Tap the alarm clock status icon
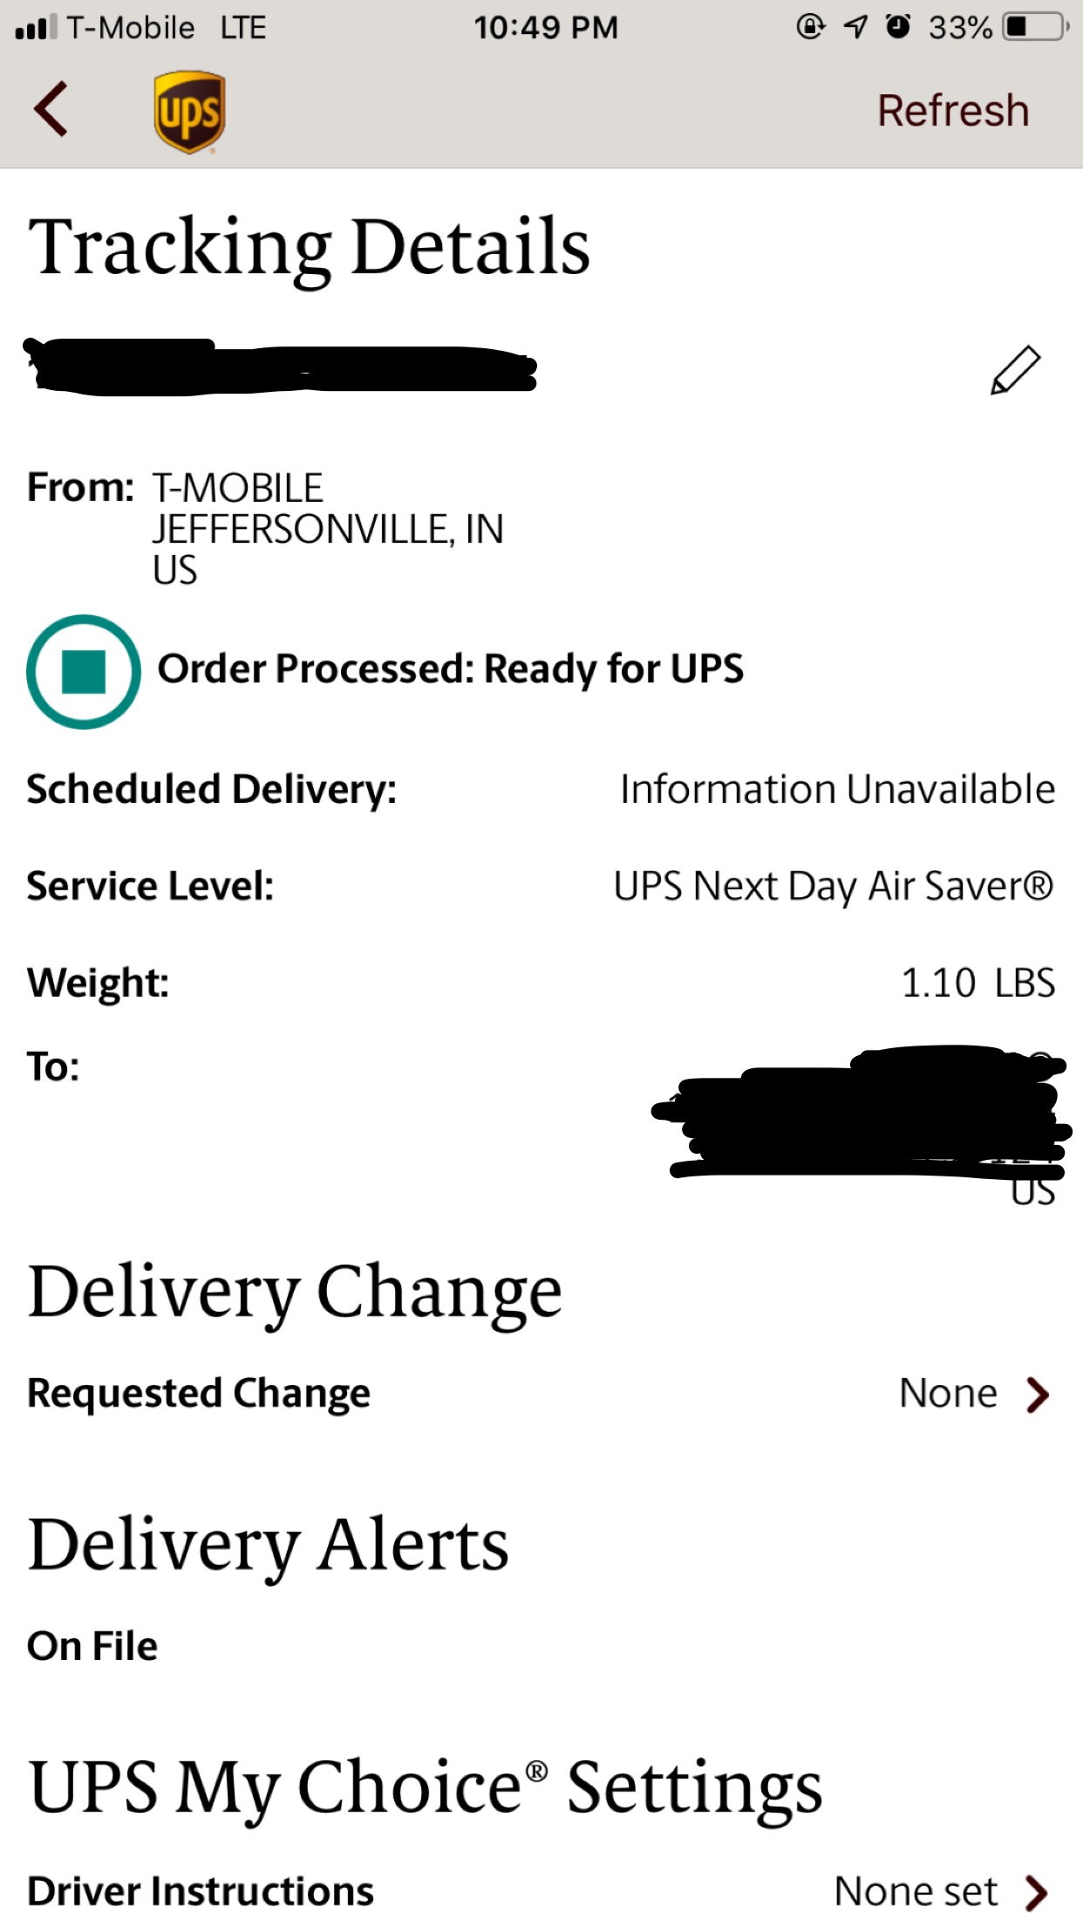The width and height of the screenshot is (1083, 1927). click(897, 27)
